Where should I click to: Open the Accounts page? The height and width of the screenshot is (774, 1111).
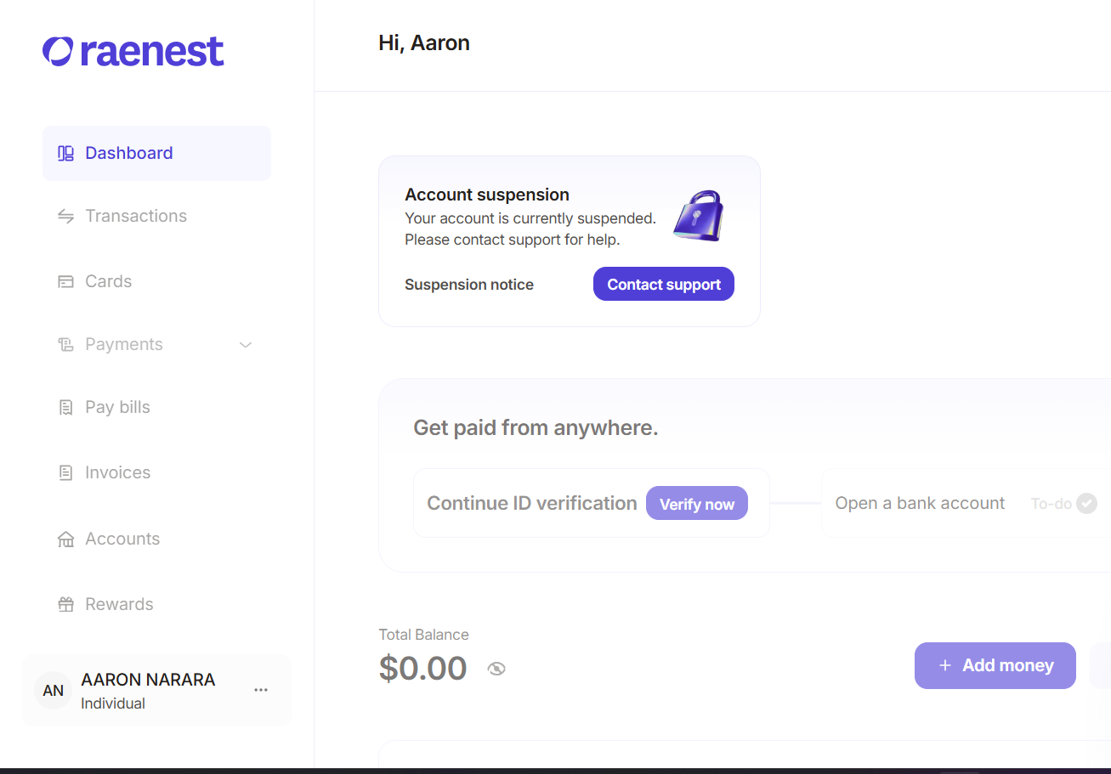pos(156,540)
